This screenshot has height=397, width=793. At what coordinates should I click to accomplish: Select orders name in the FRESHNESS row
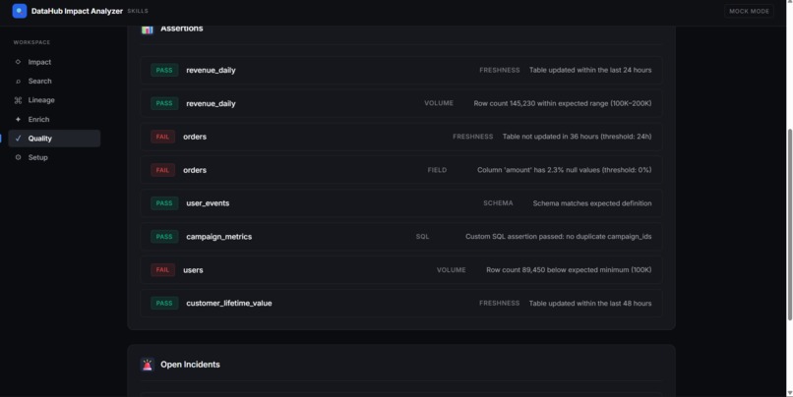[x=195, y=137]
